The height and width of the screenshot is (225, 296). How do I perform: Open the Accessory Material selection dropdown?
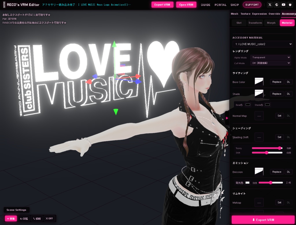[x=262, y=44]
